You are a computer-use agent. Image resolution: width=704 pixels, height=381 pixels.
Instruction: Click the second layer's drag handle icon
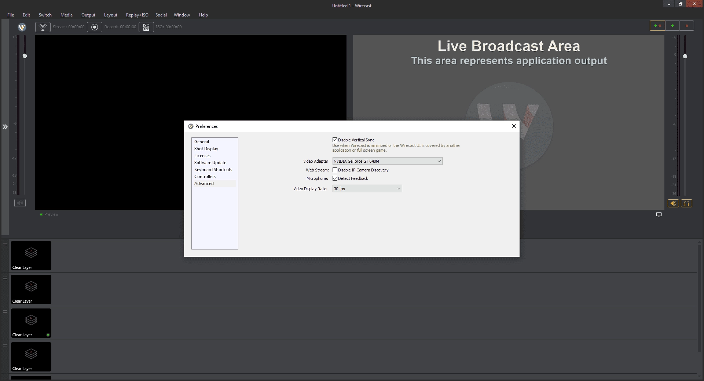(x=5, y=278)
